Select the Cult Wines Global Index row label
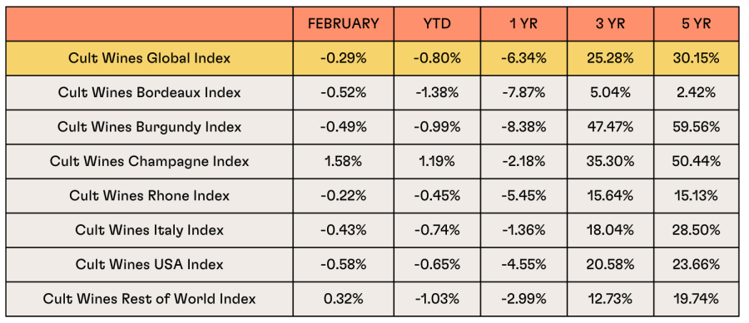This screenshot has height=323, width=749. click(x=150, y=58)
